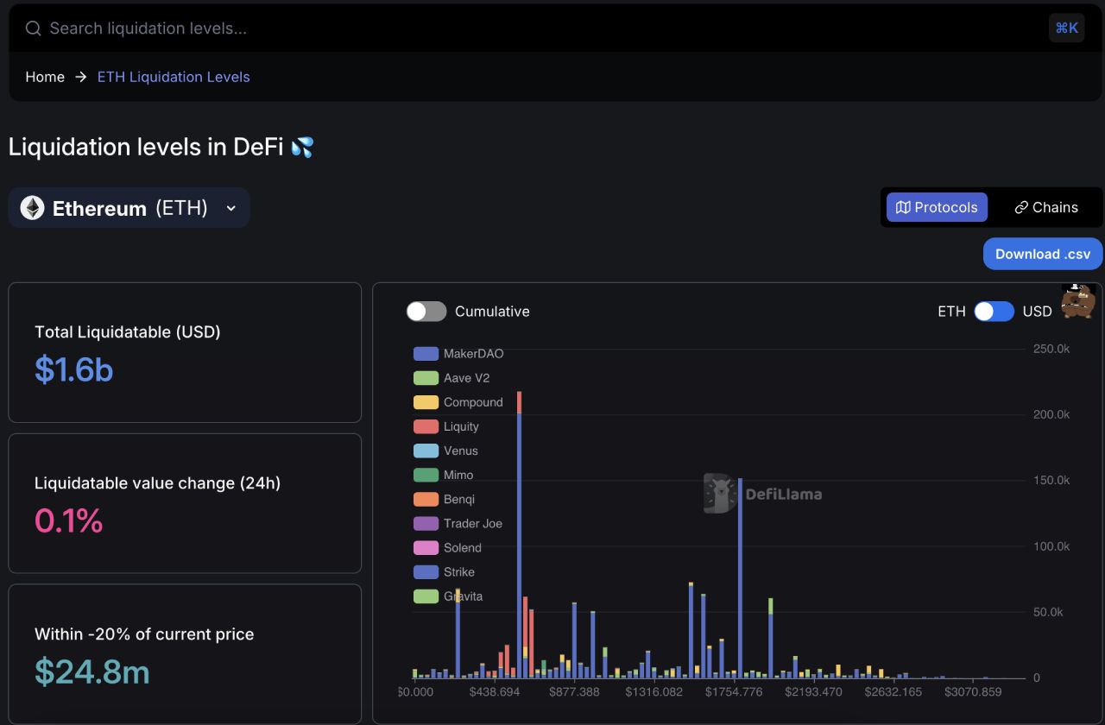
Task: Click the ⌘K shortcut badge
Action: point(1067,28)
